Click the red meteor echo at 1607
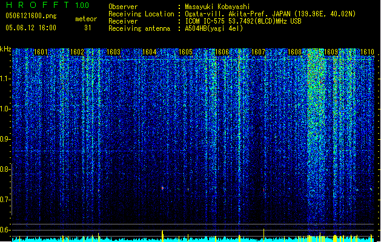381x242 pixels. (263, 189)
